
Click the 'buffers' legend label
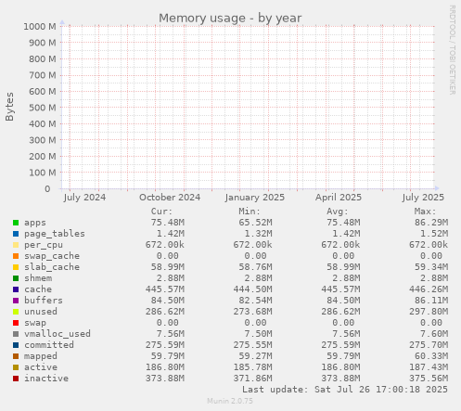44,301
